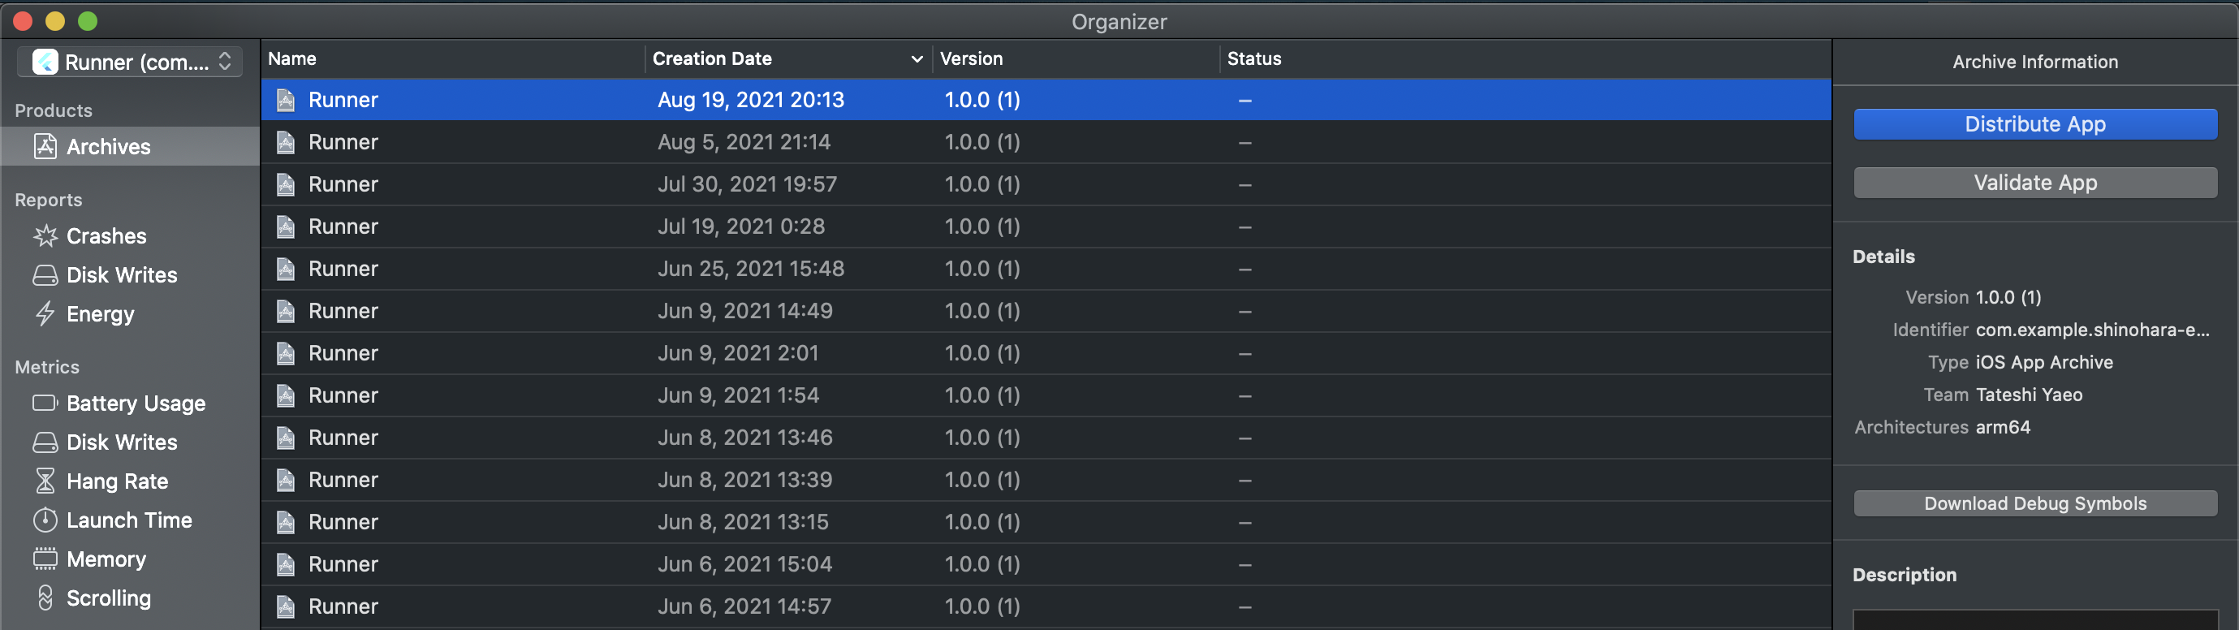Click the Description text field
The width and height of the screenshot is (2239, 630).
pos(2034,619)
